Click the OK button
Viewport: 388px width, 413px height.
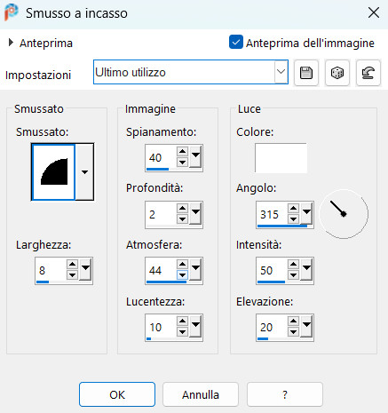pyautogui.click(x=117, y=394)
